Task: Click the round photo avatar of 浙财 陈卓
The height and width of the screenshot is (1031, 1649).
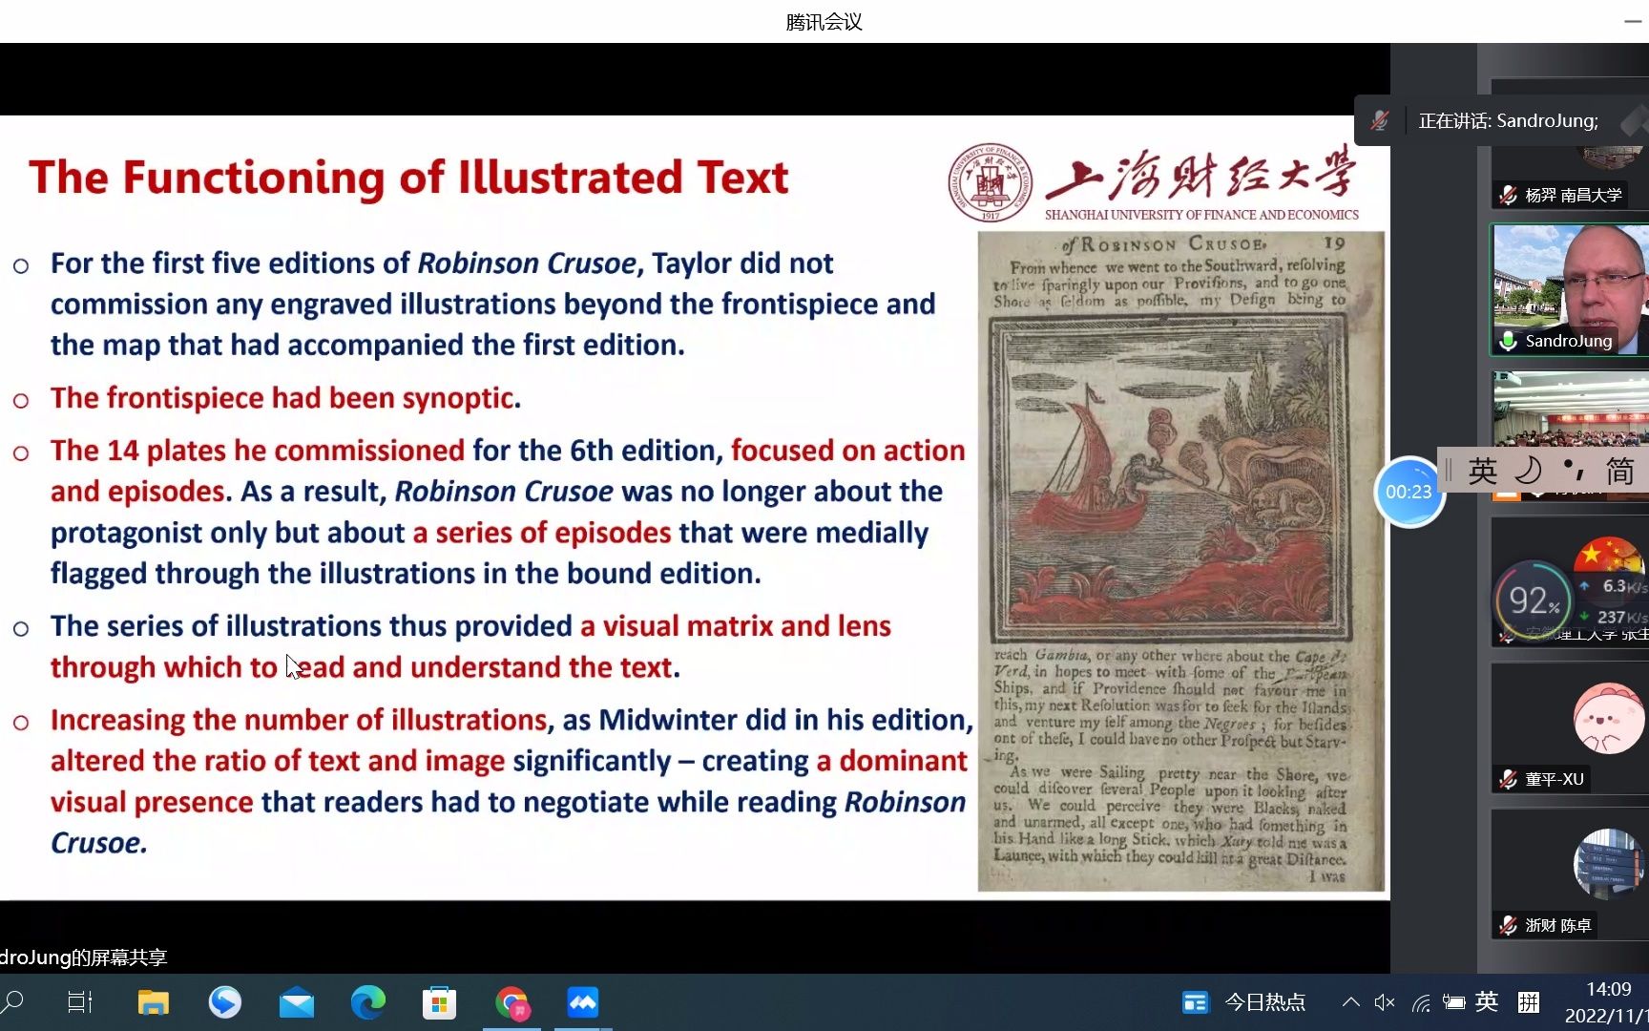Action: [1609, 864]
